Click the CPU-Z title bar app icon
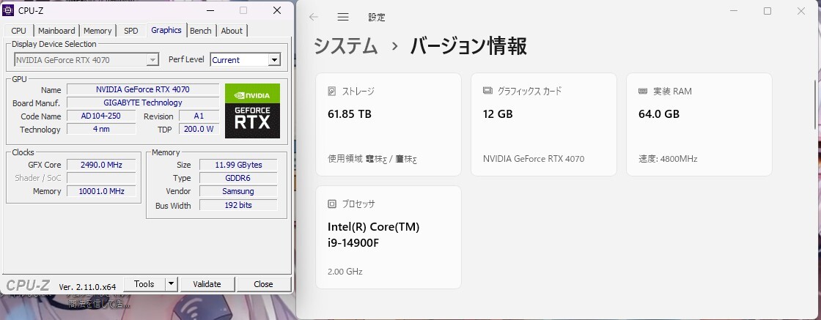This screenshot has width=821, height=320. click(8, 10)
